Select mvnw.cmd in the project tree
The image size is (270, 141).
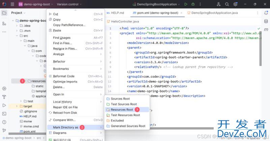[x=29, y=127]
